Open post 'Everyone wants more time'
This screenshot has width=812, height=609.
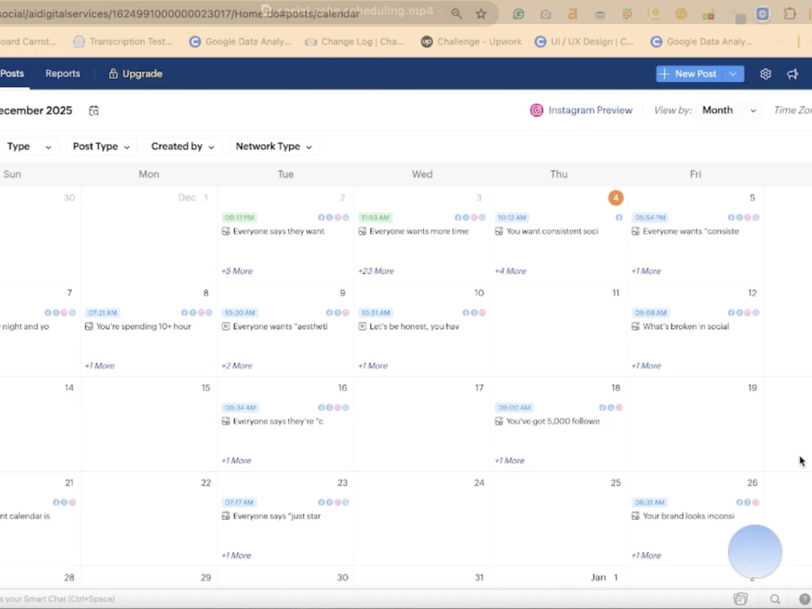[419, 231]
